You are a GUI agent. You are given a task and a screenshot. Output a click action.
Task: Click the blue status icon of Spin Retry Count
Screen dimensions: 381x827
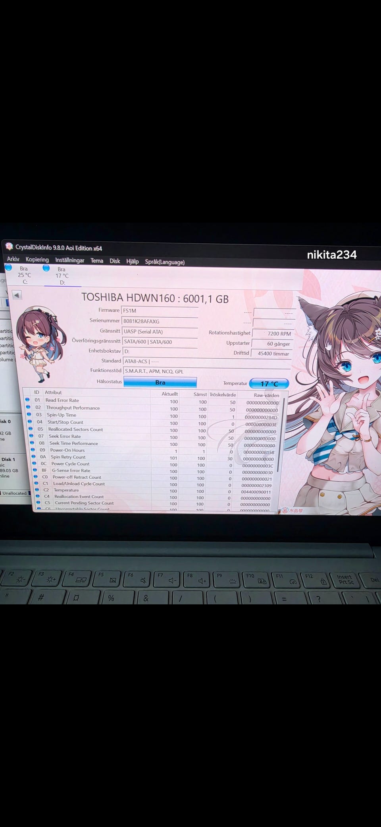coord(34,456)
